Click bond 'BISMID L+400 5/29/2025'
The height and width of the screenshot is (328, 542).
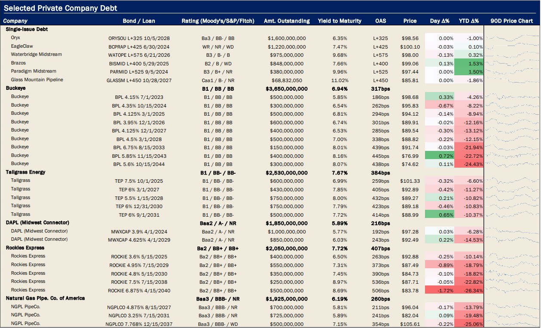[x=139, y=64]
